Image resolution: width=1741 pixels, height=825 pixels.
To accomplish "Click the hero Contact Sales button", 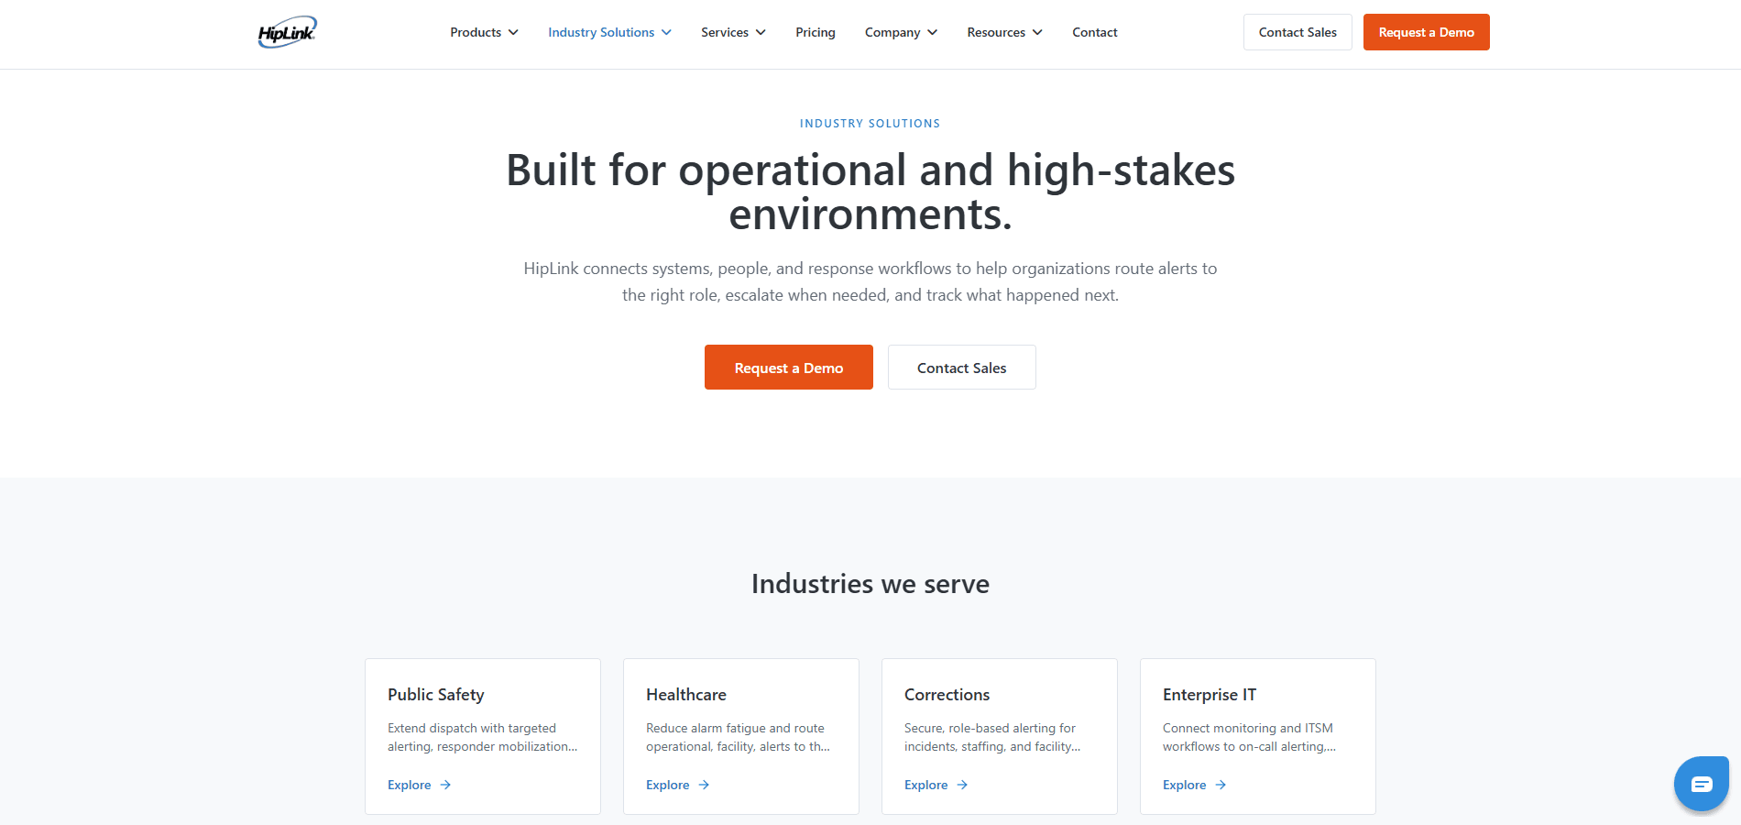I will pos(962,368).
